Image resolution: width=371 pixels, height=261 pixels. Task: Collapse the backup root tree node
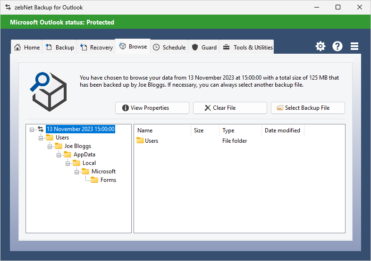32,129
